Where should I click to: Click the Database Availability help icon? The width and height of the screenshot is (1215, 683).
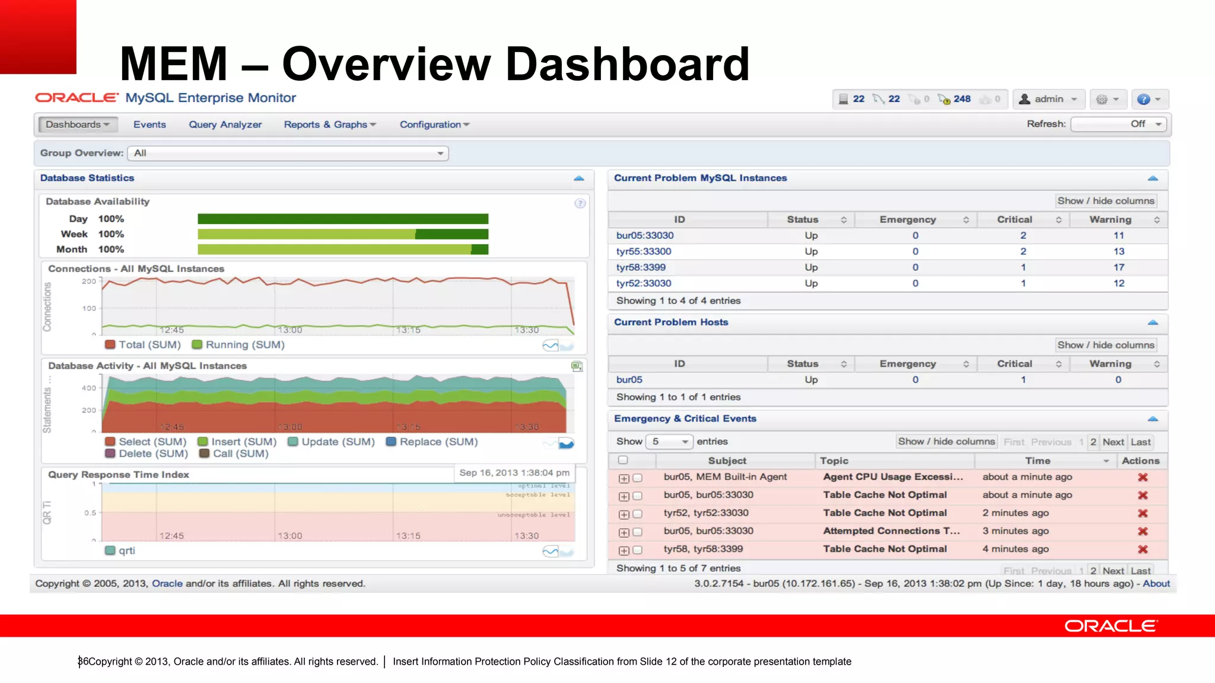[x=580, y=203]
